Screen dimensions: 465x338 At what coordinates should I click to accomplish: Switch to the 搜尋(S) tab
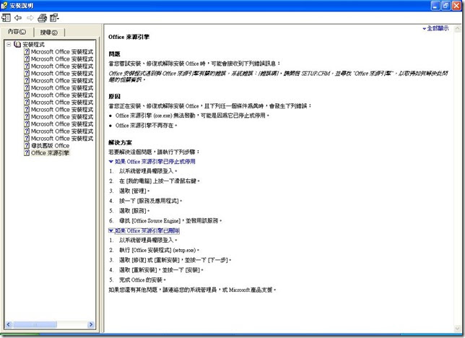tap(49, 32)
